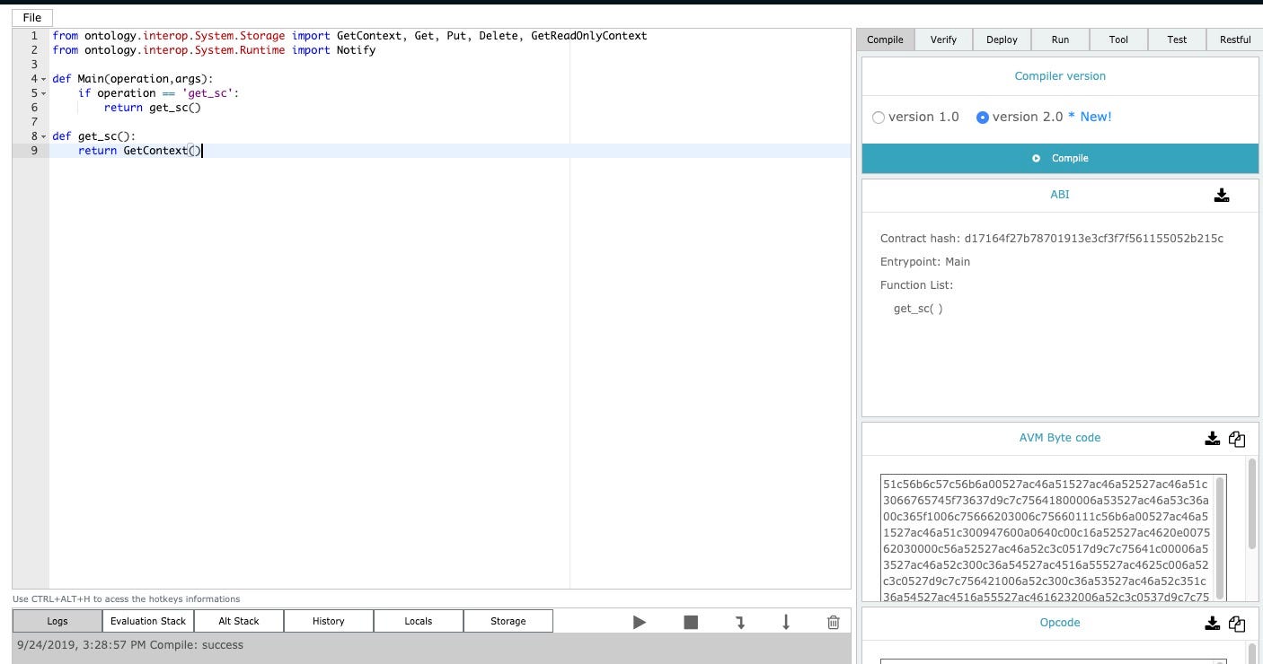Image resolution: width=1263 pixels, height=664 pixels.
Task: Copy the Opcode output
Action: (1237, 622)
